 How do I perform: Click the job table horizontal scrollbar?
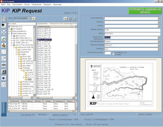coord(41,111)
